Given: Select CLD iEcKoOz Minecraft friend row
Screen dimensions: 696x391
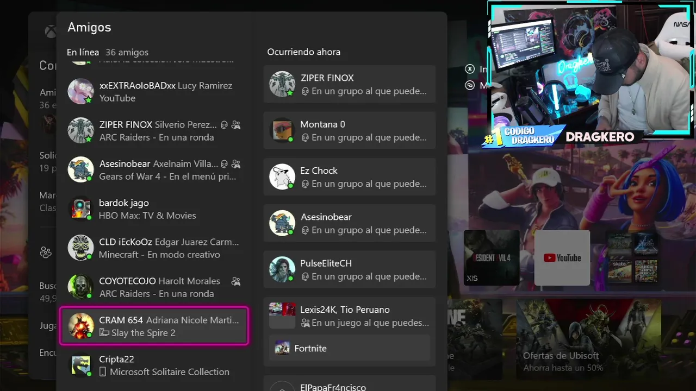Looking at the screenshot, I should pyautogui.click(x=153, y=248).
